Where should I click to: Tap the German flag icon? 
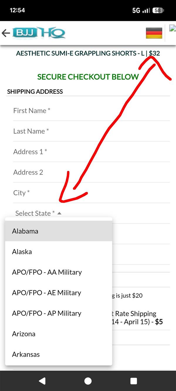pos(154,33)
